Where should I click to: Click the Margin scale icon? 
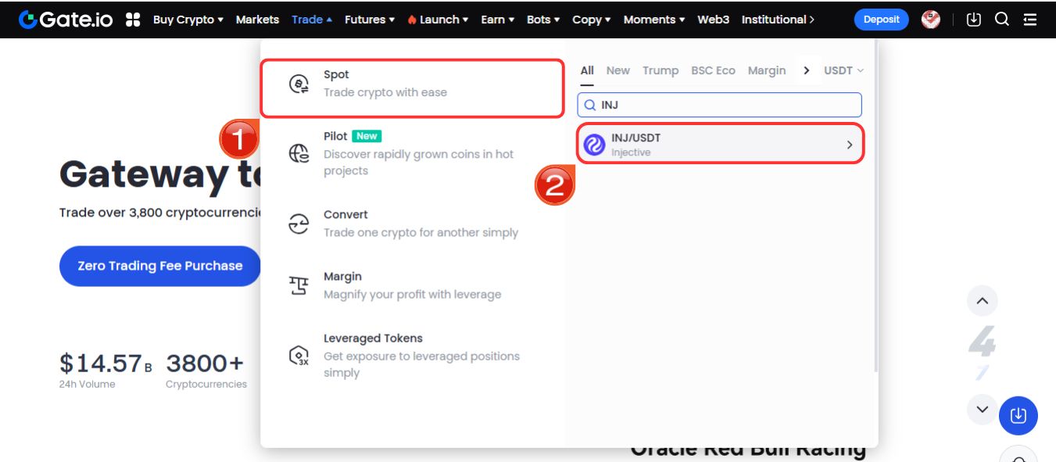[x=299, y=285]
